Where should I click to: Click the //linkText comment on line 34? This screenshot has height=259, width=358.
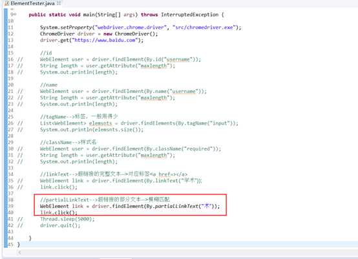point(114,174)
